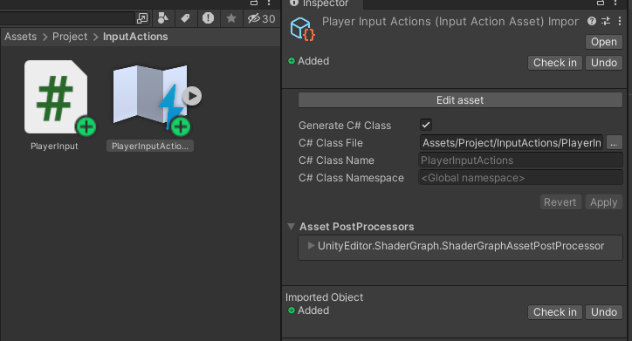632x341 pixels.
Task: Select the Generate C# Class label
Action: pyautogui.click(x=345, y=126)
